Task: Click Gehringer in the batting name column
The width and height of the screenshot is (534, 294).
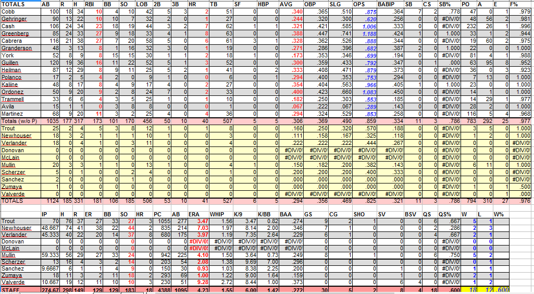Action: coord(20,19)
